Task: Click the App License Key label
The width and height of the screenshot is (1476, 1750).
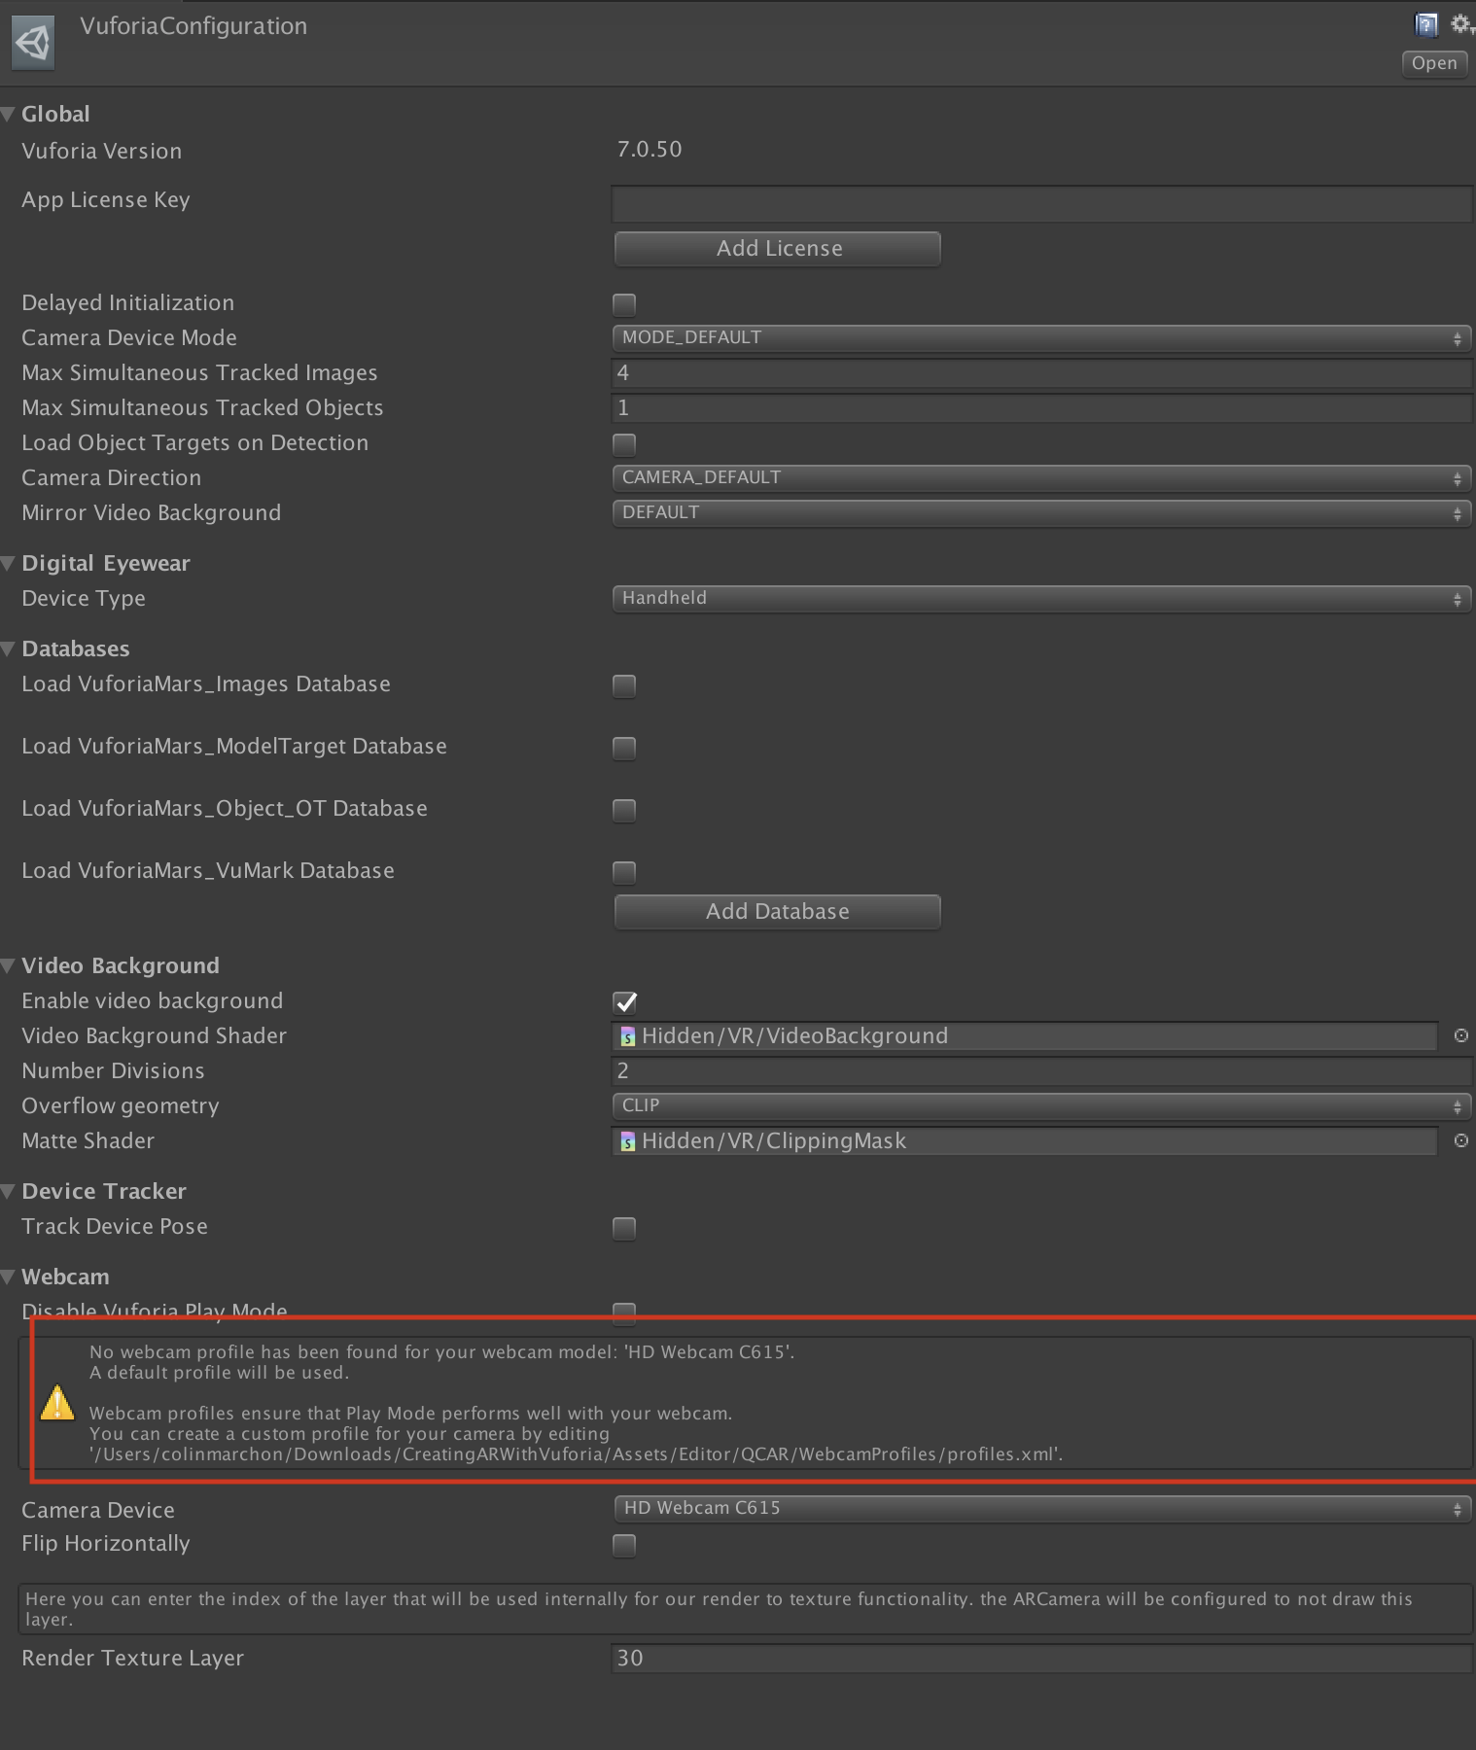Action: [x=106, y=200]
